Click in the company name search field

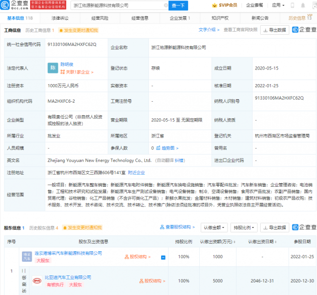tap(118, 6)
